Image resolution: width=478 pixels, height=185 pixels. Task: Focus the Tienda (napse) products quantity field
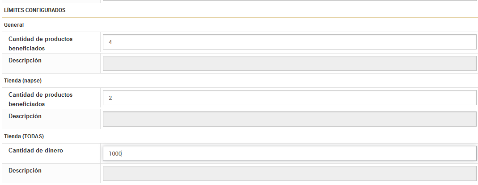tap(289, 98)
